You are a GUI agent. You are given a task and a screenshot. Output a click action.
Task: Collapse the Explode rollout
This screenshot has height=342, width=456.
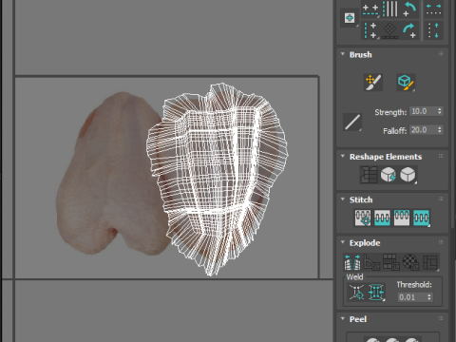343,242
